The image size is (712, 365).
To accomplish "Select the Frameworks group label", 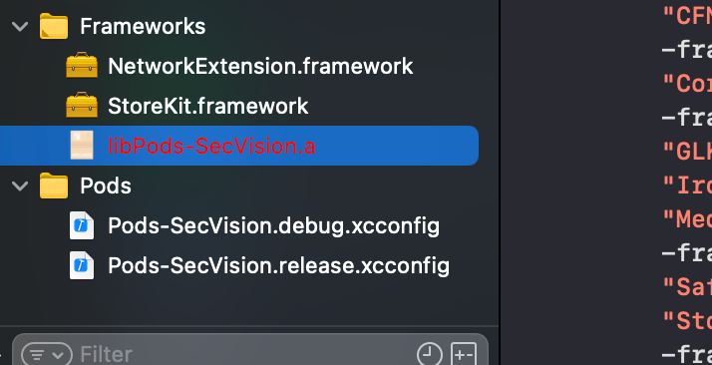I will 143,26.
